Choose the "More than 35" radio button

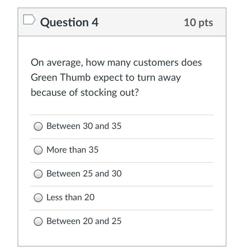[38, 150]
